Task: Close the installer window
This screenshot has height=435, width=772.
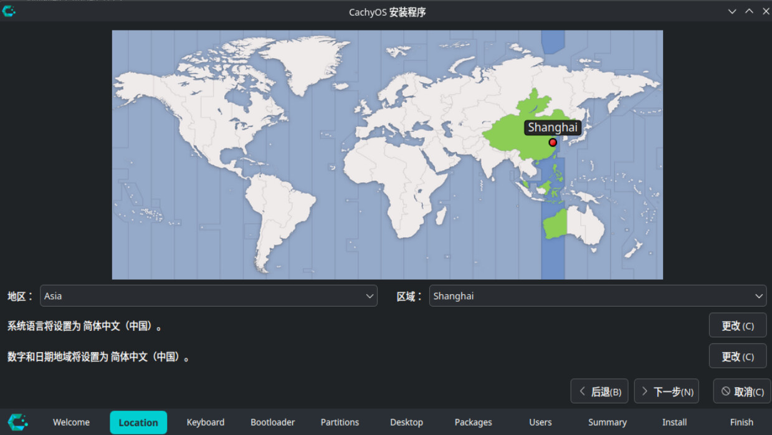Action: point(766,11)
